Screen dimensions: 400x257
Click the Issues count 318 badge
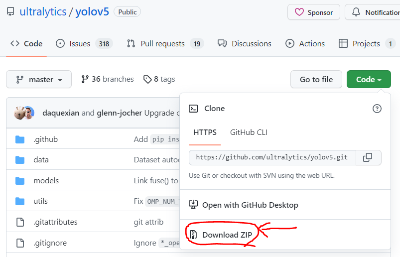click(104, 44)
